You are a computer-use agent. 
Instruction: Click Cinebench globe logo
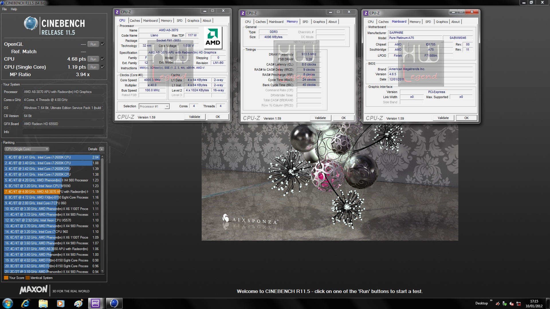pyautogui.click(x=31, y=23)
